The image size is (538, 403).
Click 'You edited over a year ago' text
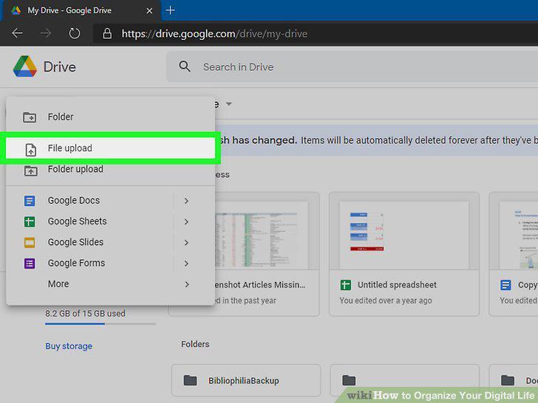[386, 300]
